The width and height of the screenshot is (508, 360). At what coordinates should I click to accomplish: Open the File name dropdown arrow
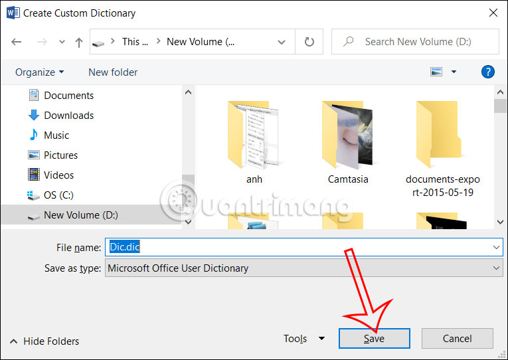[496, 247]
